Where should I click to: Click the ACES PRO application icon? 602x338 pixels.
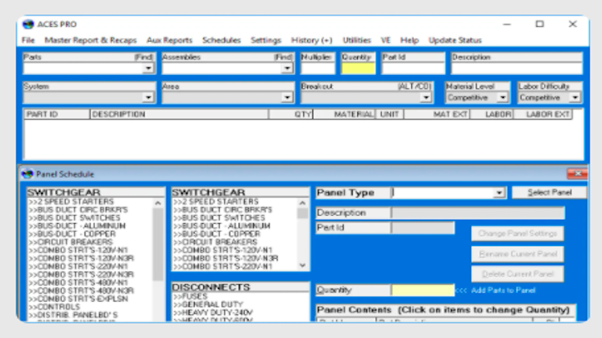tap(28, 24)
